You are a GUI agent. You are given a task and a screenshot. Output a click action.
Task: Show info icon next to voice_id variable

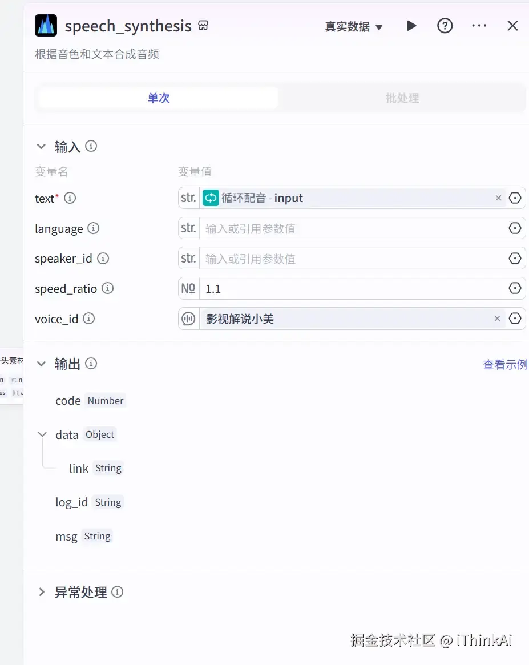pos(88,318)
